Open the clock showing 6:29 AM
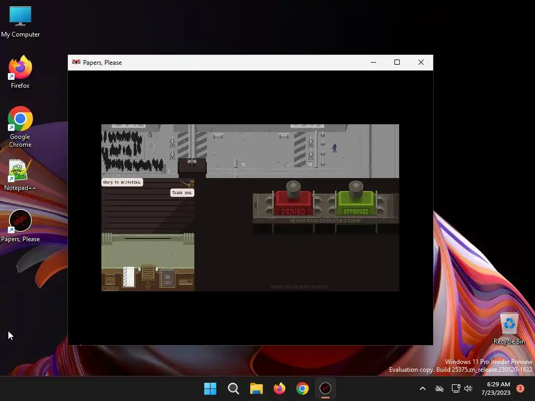Screen dimensions: 535x401 coord(496,388)
